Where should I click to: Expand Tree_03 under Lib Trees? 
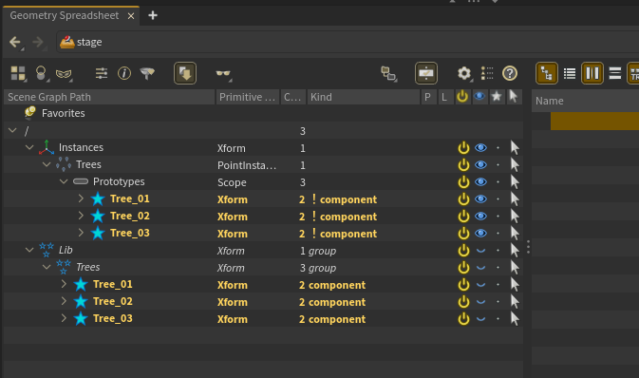(x=64, y=318)
